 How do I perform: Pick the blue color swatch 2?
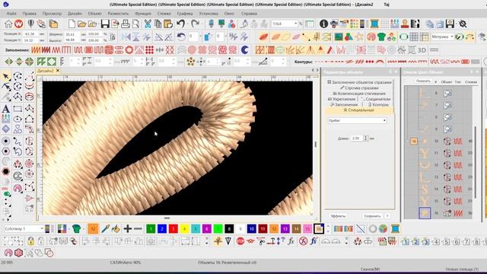tap(162, 229)
